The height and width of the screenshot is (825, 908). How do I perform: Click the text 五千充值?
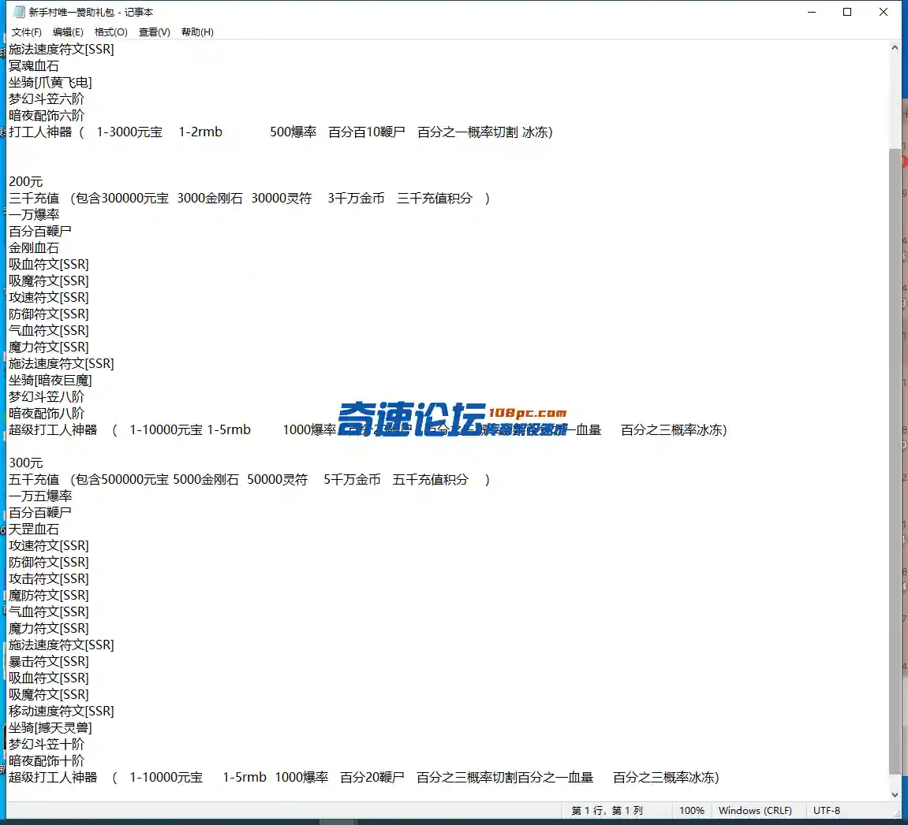coord(34,480)
